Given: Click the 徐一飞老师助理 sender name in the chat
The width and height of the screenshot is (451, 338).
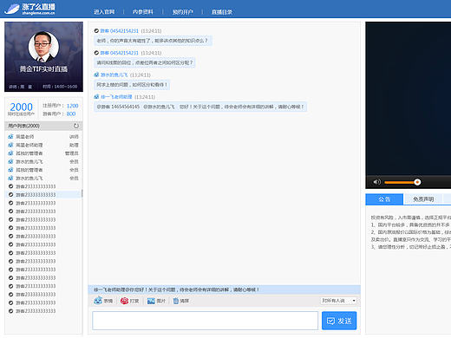Looking at the screenshot, I should pyautogui.click(x=116, y=97).
